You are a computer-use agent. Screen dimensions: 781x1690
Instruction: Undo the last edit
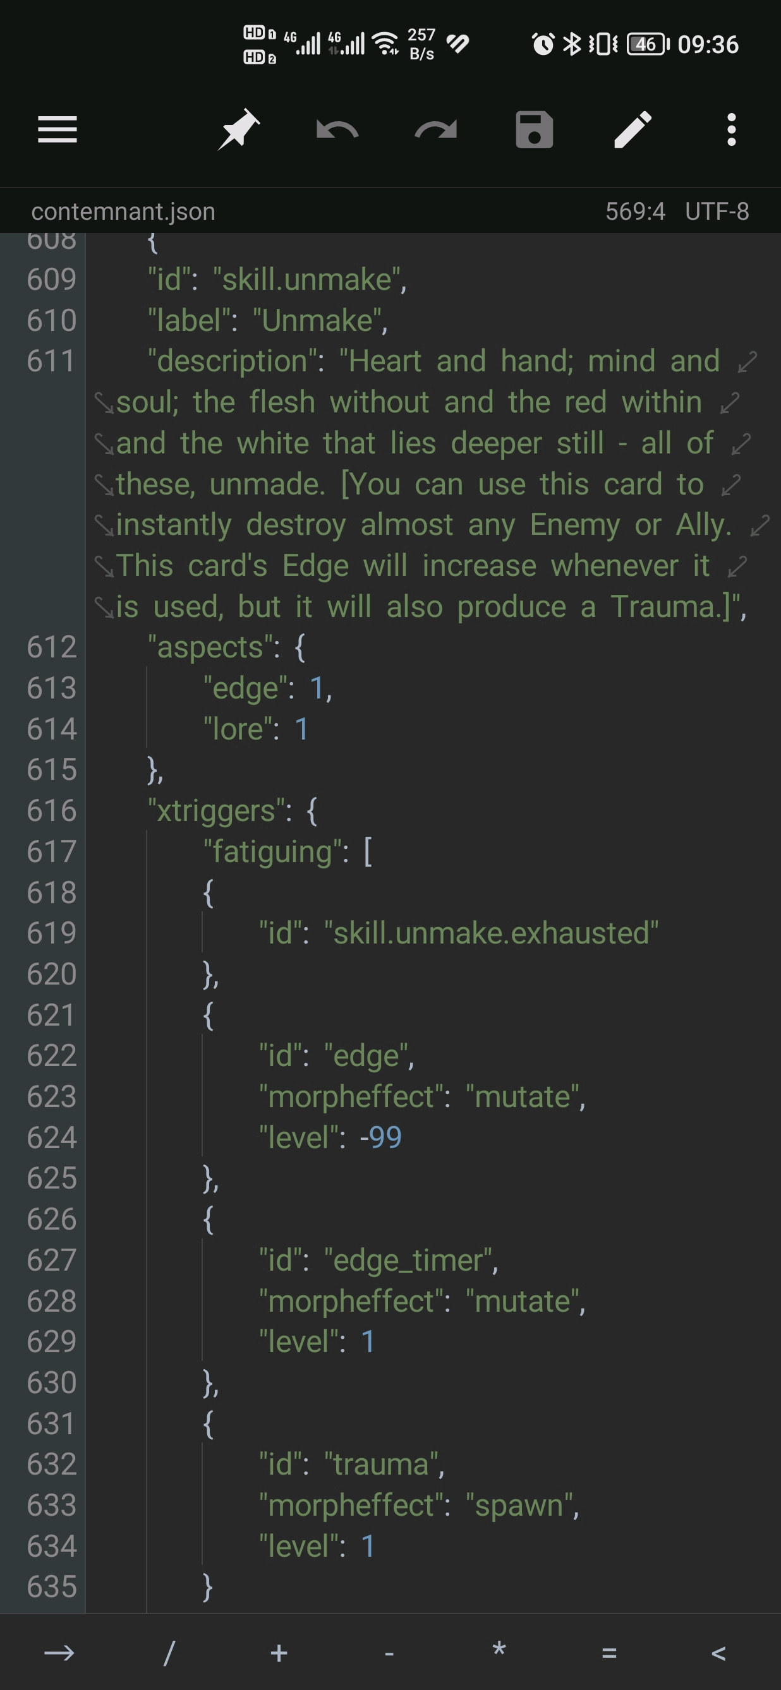pos(337,129)
